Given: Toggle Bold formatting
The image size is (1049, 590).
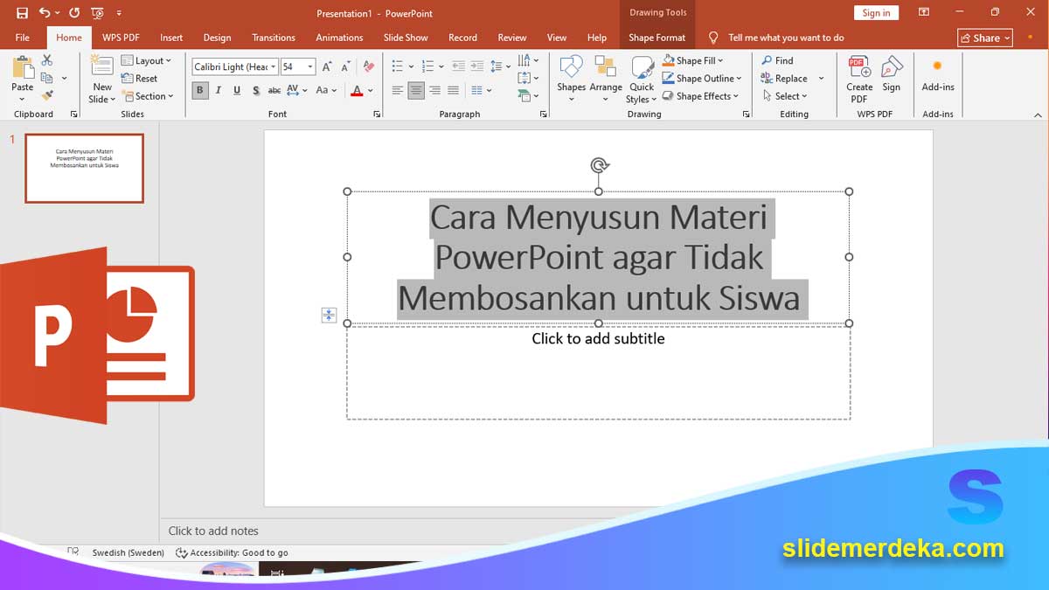Looking at the screenshot, I should tap(200, 90).
